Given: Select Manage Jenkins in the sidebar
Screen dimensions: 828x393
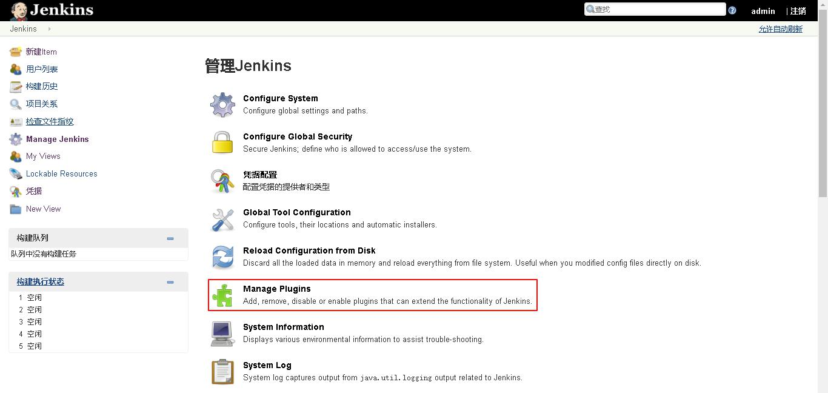Looking at the screenshot, I should click(58, 139).
